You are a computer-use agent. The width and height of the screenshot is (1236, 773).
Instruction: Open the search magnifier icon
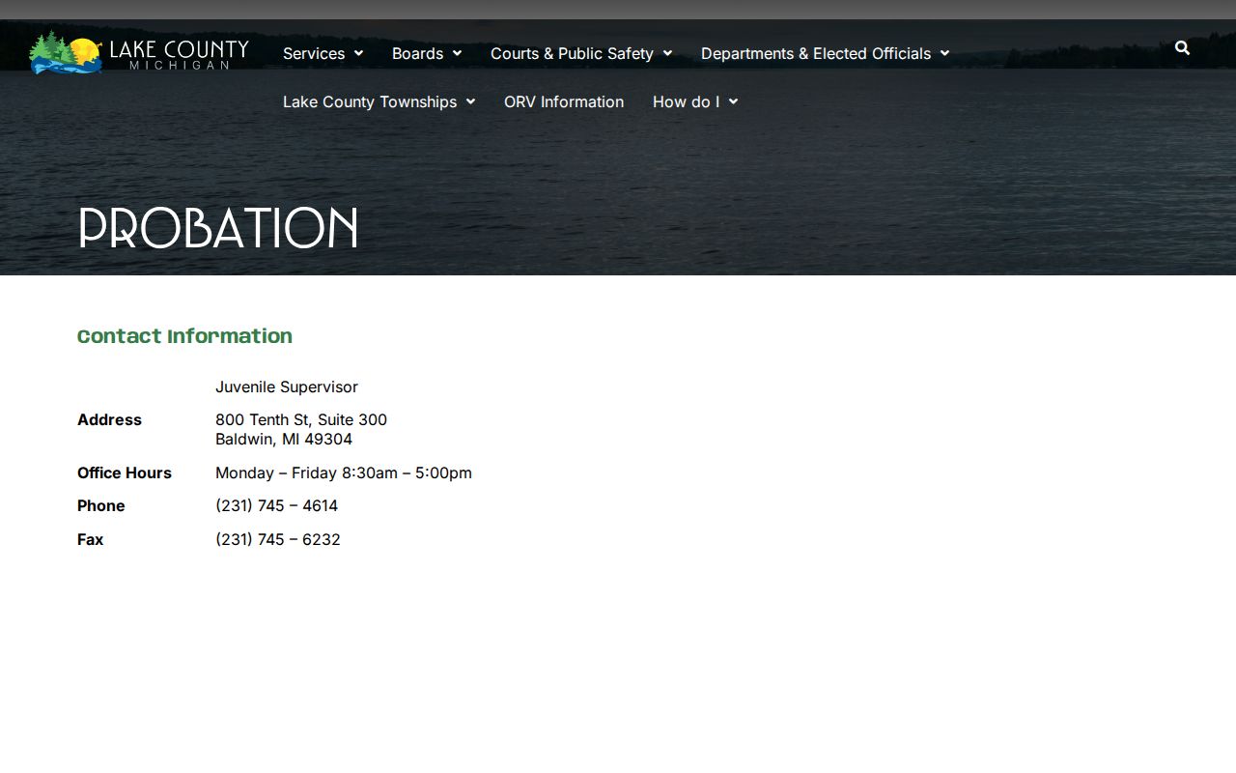[x=1182, y=48]
